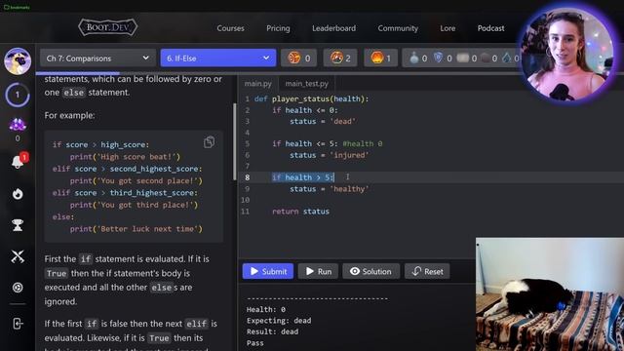
Task: Click editor line 8 'if health > 5:'
Action: click(303, 177)
